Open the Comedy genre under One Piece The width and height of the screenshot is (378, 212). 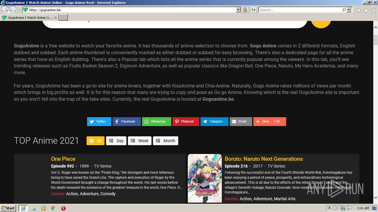point(108,194)
